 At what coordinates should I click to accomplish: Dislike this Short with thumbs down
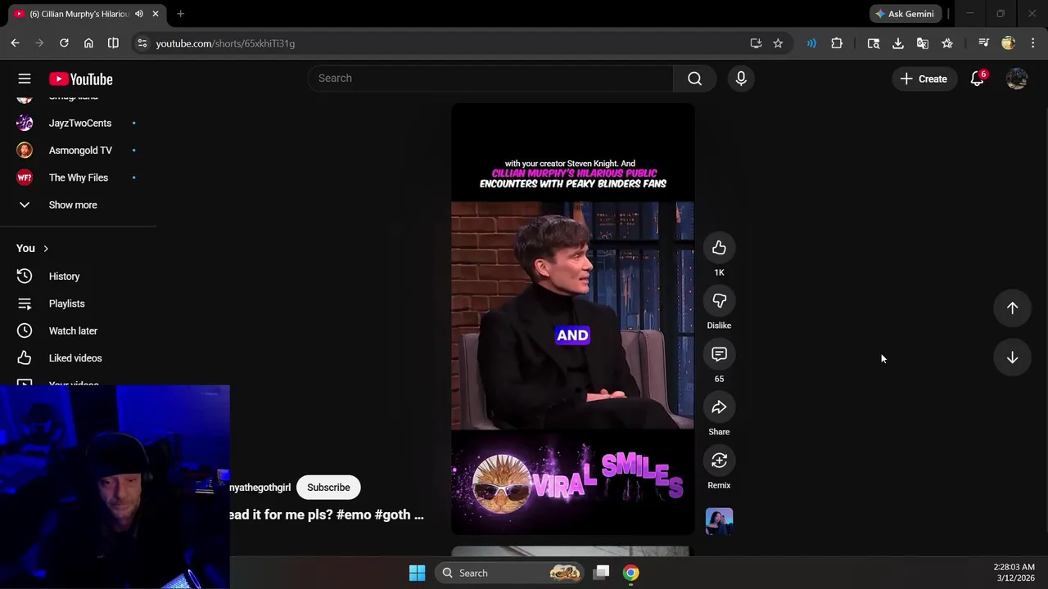[719, 301]
